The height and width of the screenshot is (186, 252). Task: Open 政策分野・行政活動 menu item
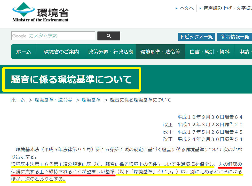point(111,52)
